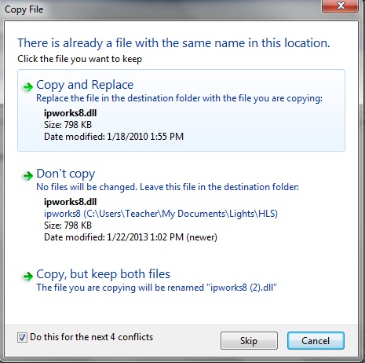The height and width of the screenshot is (363, 365).
Task: Click ipworks8.dll filename under Copy and Replace
Action: [70, 113]
